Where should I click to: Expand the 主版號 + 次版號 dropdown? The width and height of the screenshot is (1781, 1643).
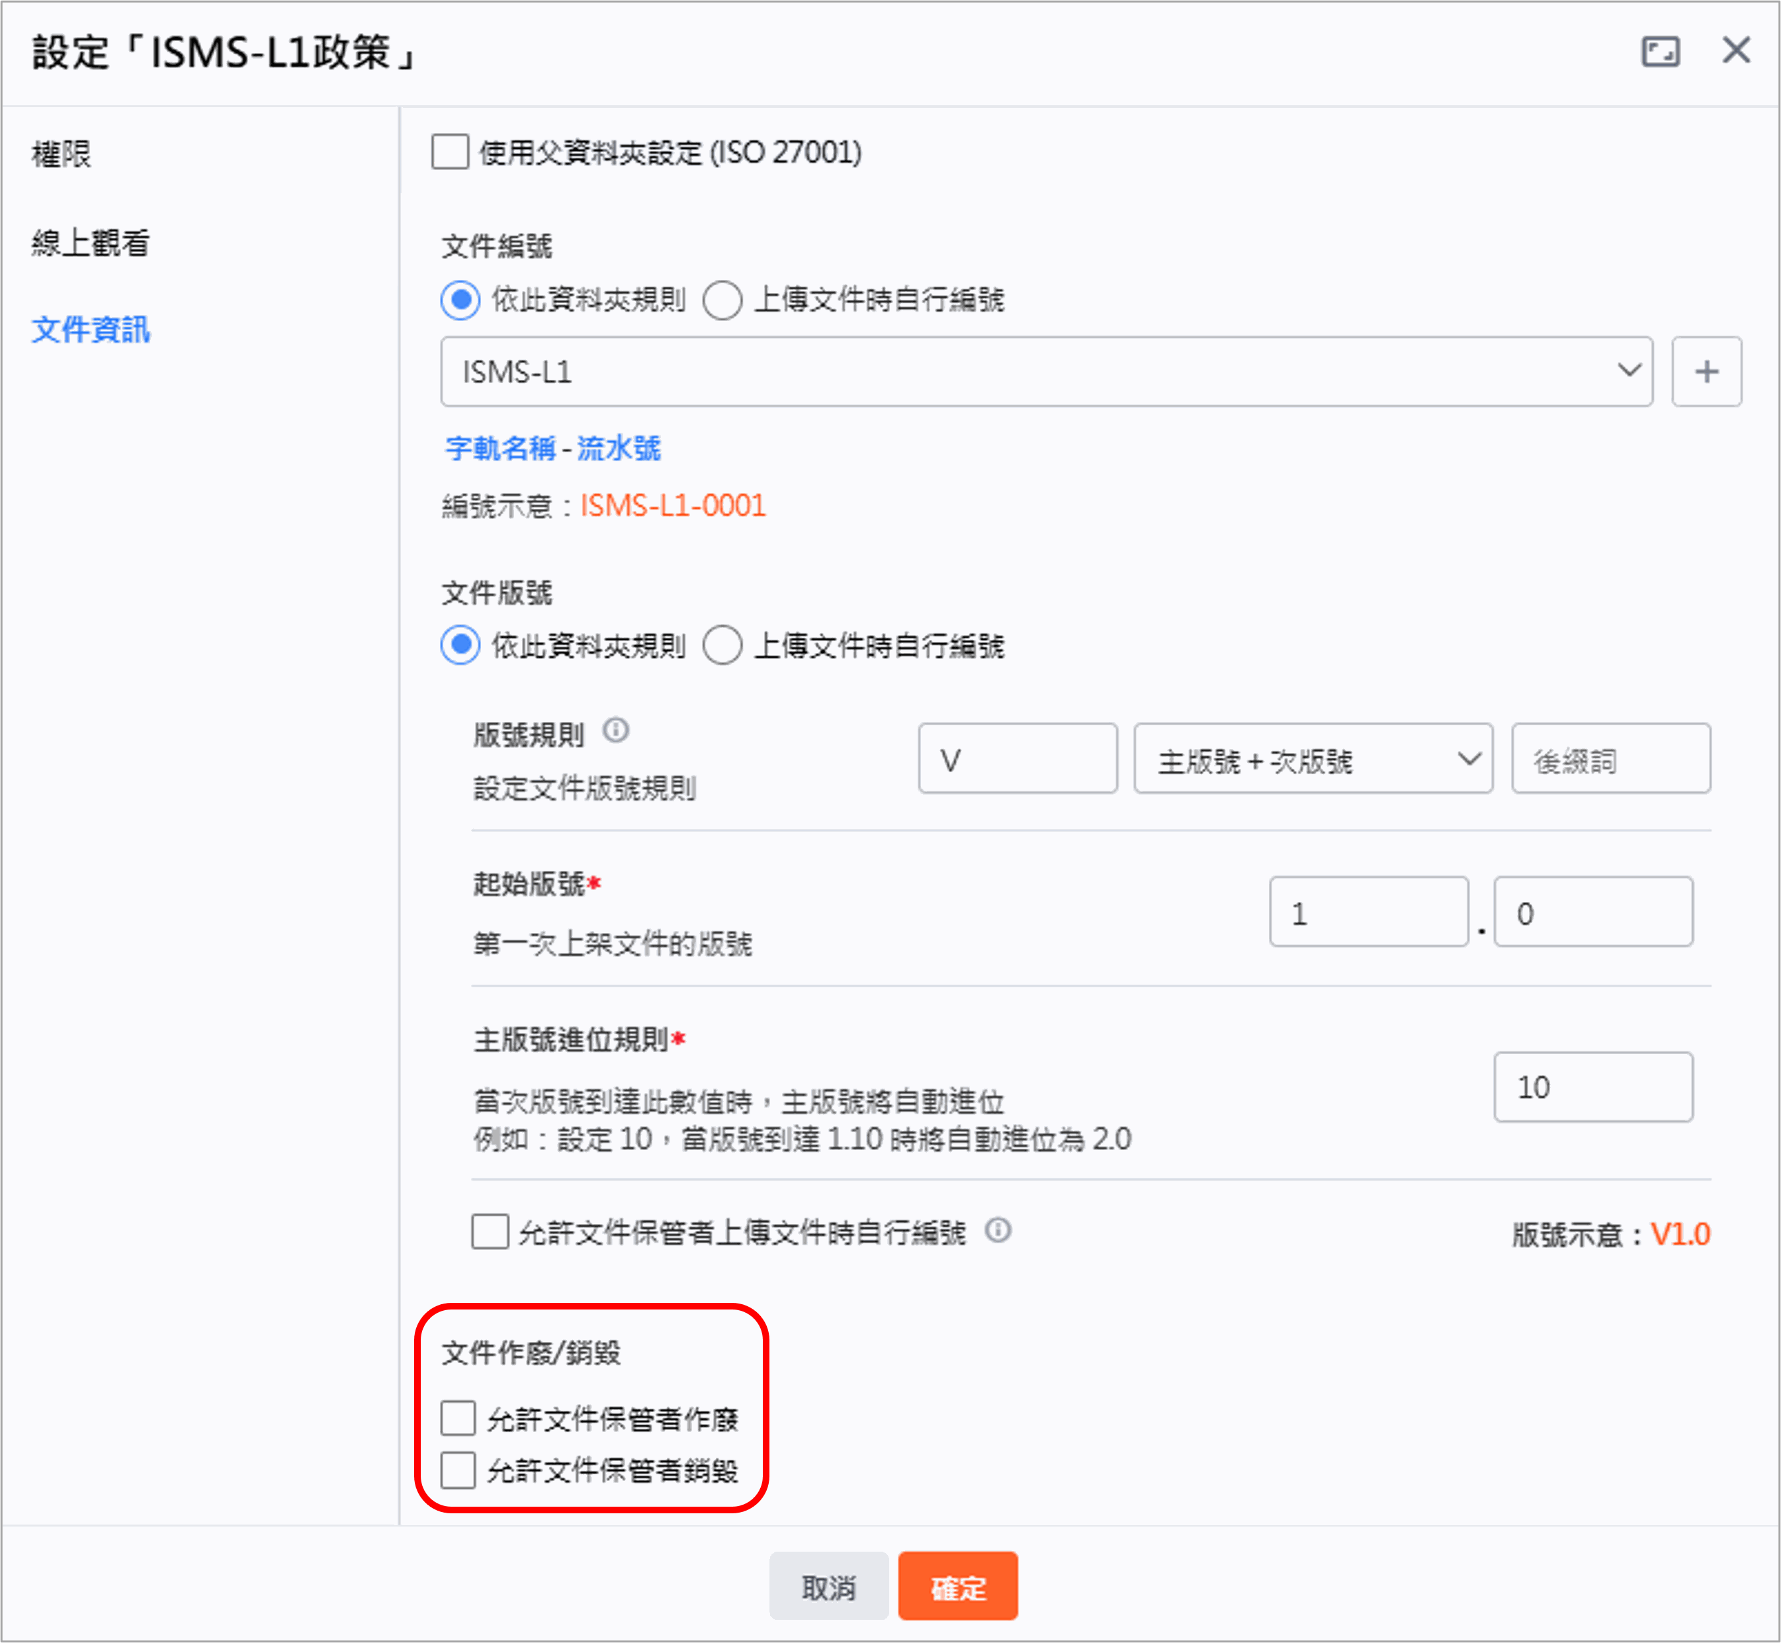[x=1312, y=759]
